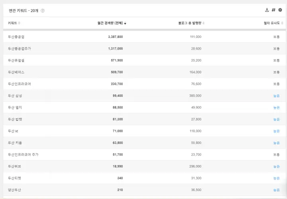Click the 높음 link for 두산 삼성

(x=276, y=96)
